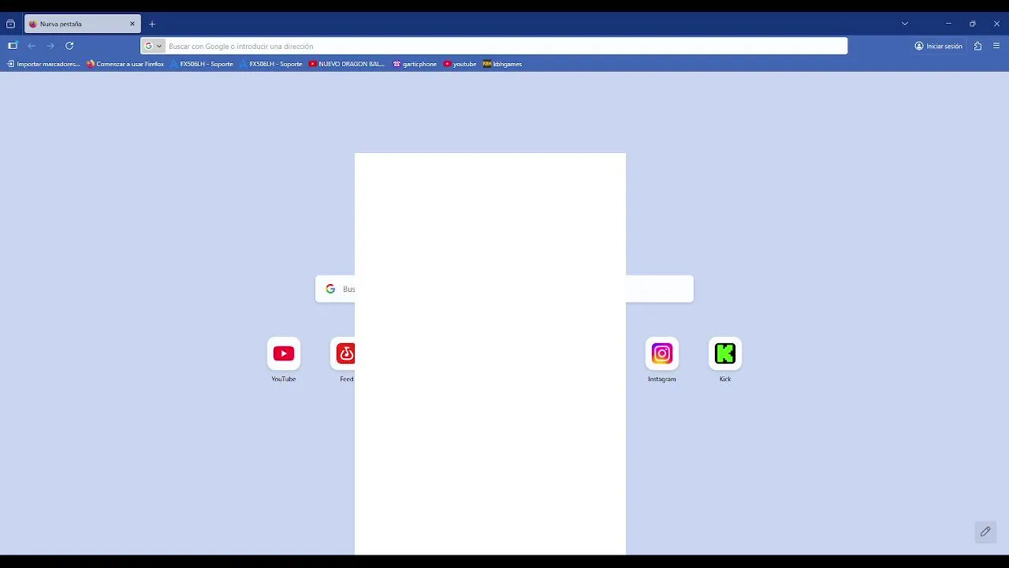Screen dimensions: 1009x568
Task: Open the youtube bookmark in bookmarks bar
Action: (x=460, y=64)
